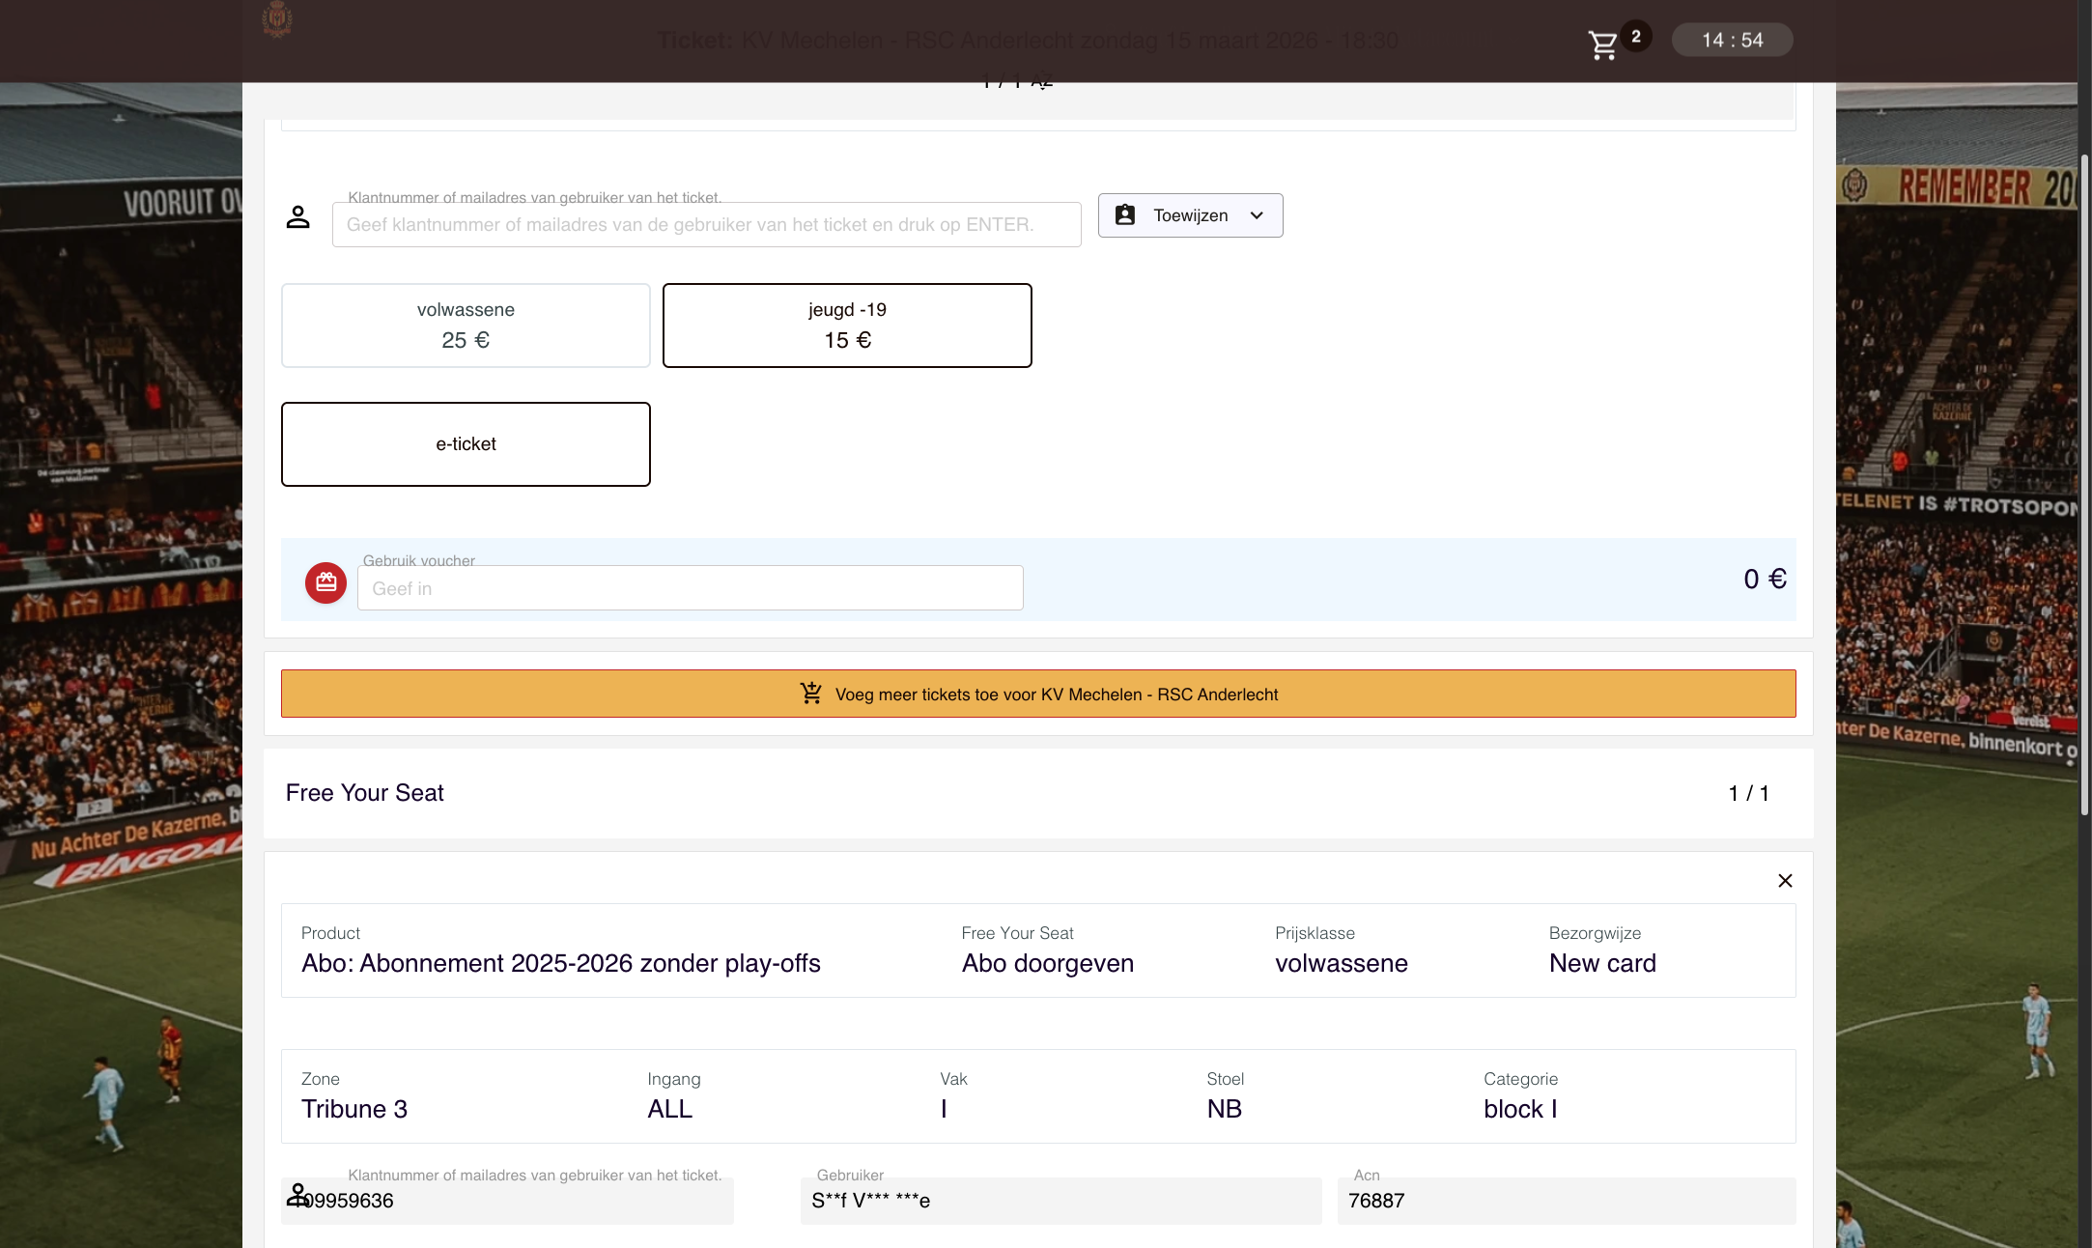Click the 1 / 1 counter in Free Your Seat
This screenshot has width=2092, height=1248.
point(1748,793)
